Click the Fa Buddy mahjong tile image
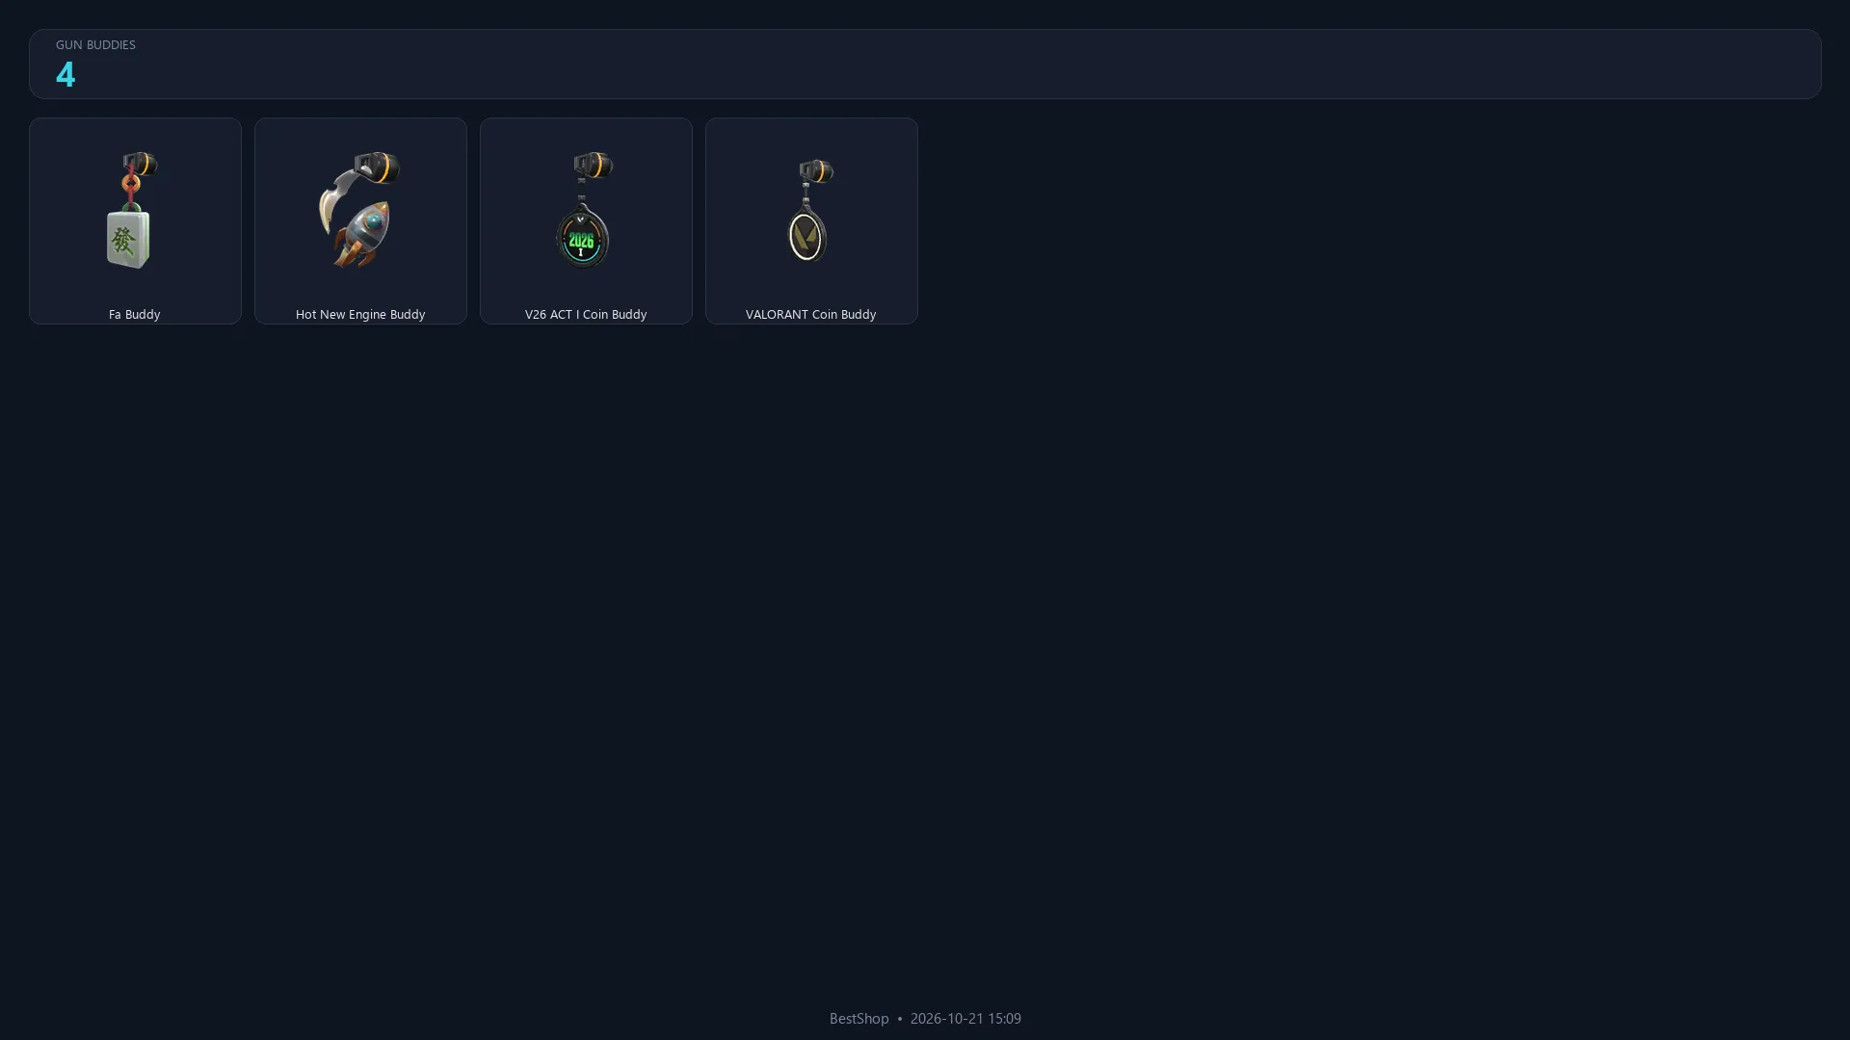 tap(131, 210)
